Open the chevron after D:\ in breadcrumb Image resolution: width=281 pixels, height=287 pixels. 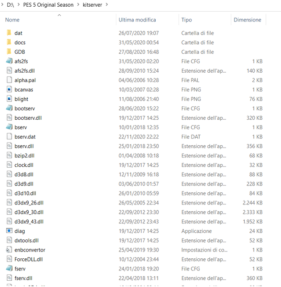pos(17,5)
